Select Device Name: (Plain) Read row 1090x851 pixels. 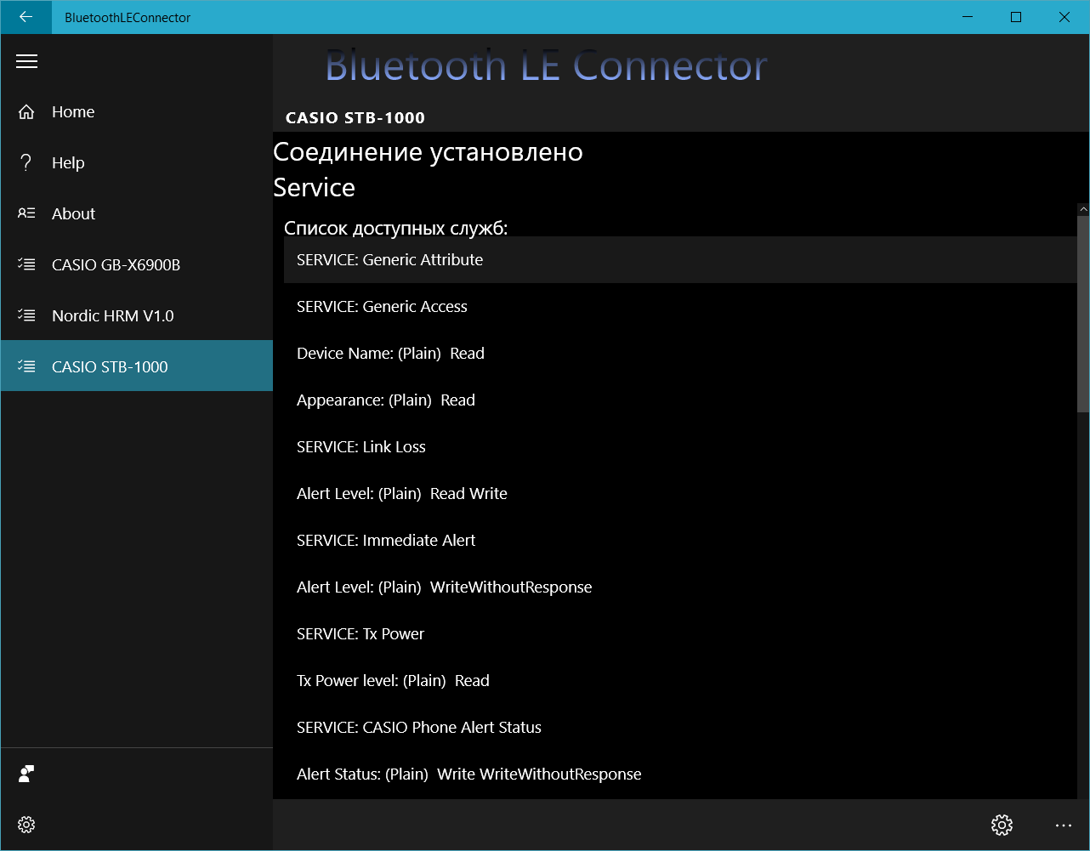click(680, 353)
